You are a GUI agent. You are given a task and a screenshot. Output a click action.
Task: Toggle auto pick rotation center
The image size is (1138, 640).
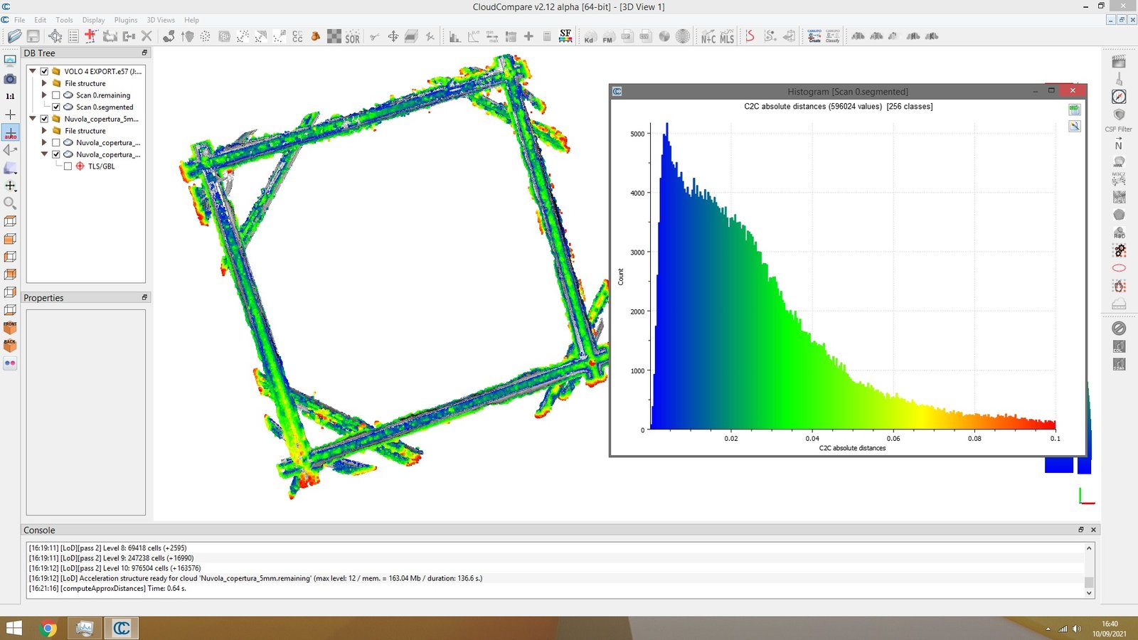[x=10, y=133]
